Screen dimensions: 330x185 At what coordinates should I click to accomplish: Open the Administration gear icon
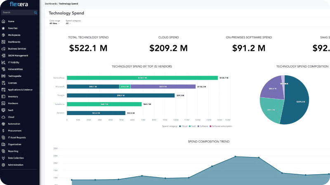[3, 165]
